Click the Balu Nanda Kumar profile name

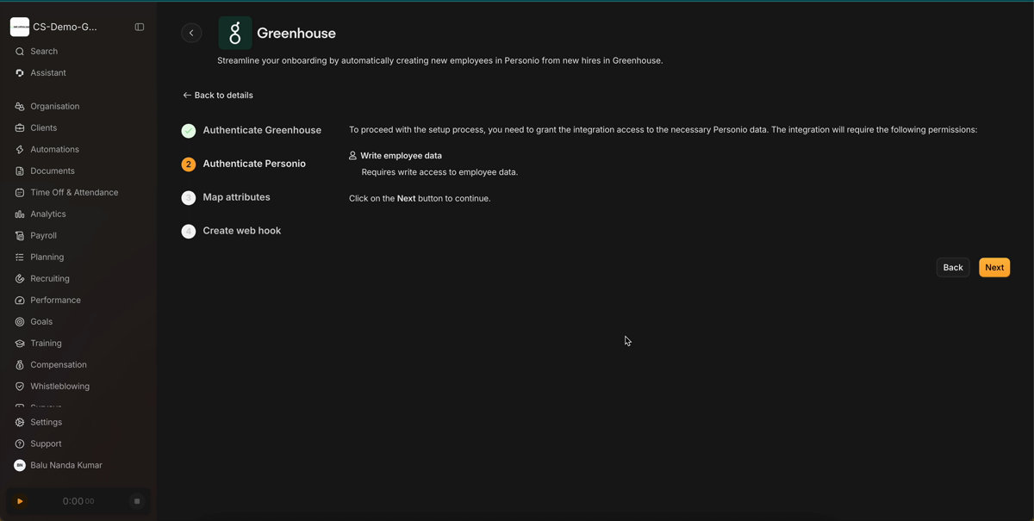coord(66,466)
